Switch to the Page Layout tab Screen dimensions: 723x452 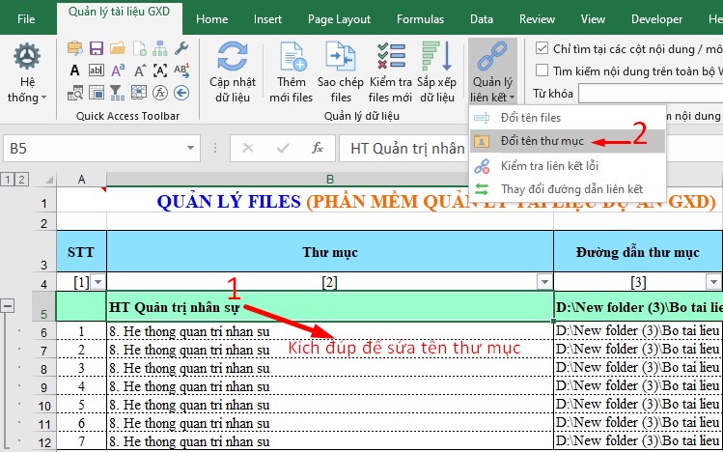339,18
